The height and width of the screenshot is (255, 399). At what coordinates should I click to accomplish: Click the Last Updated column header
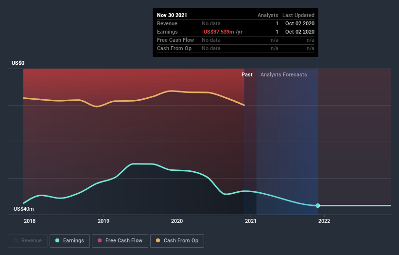298,15
